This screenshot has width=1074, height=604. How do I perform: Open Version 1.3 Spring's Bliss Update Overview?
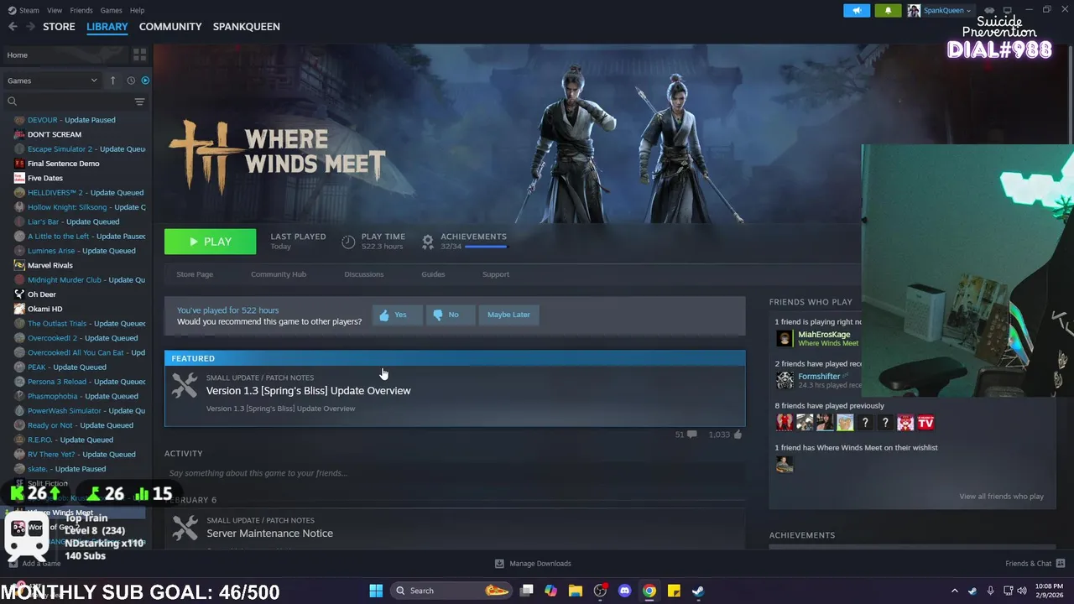tap(309, 391)
